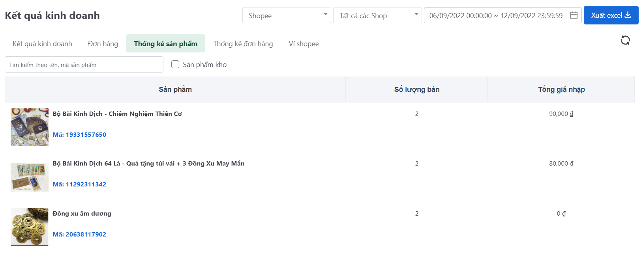Open the date range picker field
The height and width of the screenshot is (257, 643).
click(x=496, y=15)
